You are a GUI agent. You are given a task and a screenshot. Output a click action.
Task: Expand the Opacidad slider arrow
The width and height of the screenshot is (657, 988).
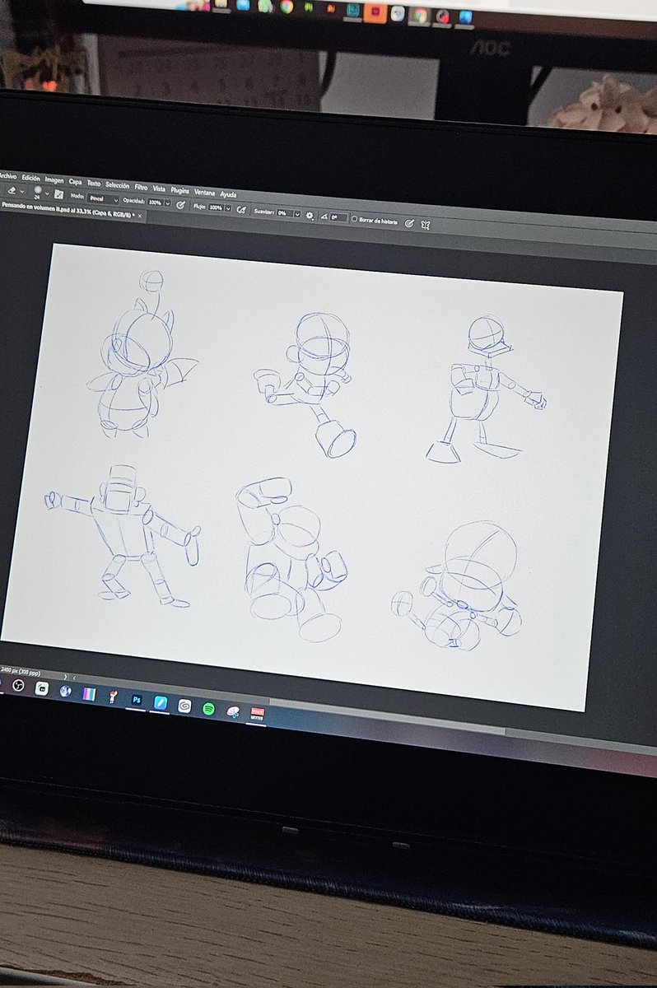(167, 203)
